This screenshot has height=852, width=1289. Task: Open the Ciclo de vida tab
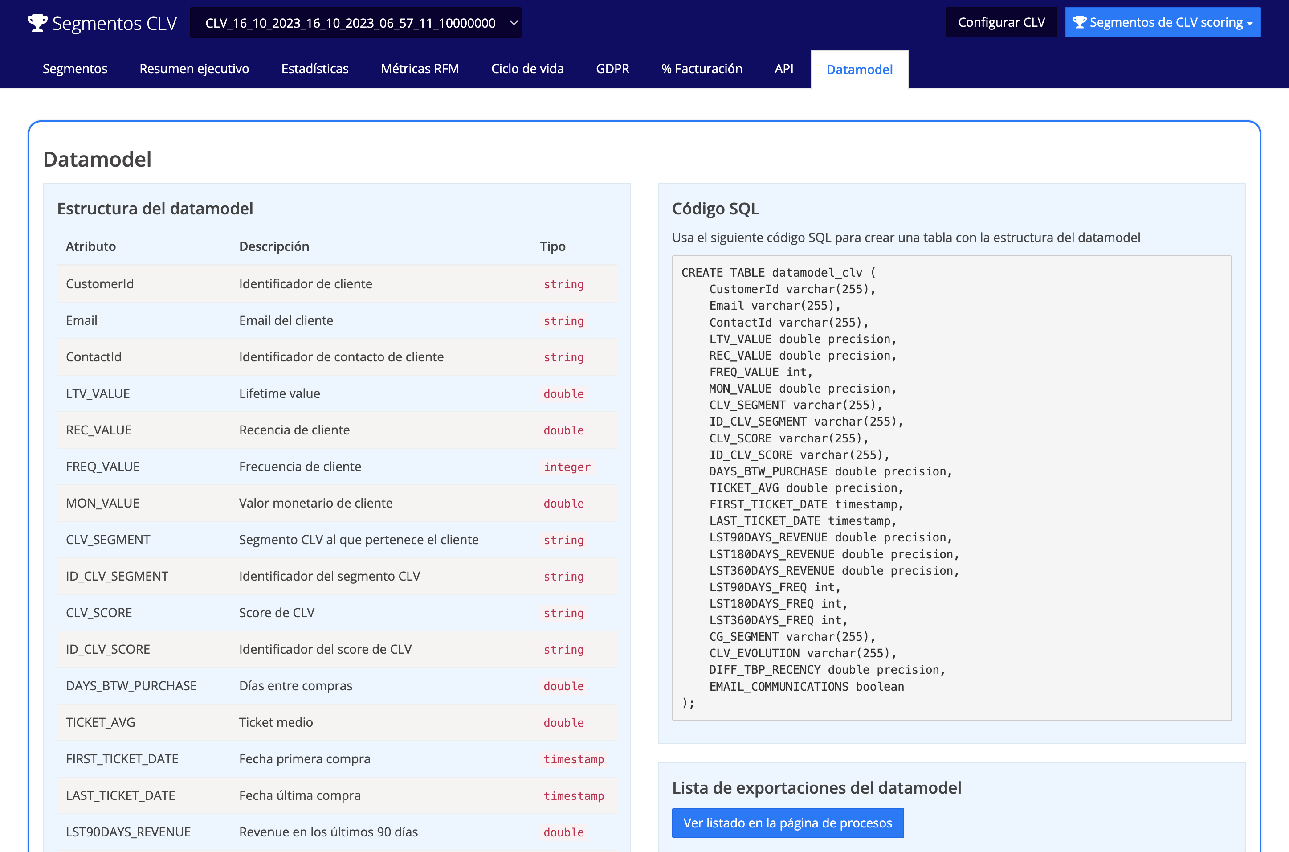pyautogui.click(x=527, y=69)
